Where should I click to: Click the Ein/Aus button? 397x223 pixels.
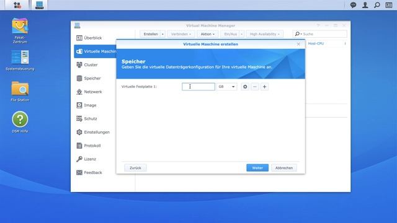coord(230,34)
